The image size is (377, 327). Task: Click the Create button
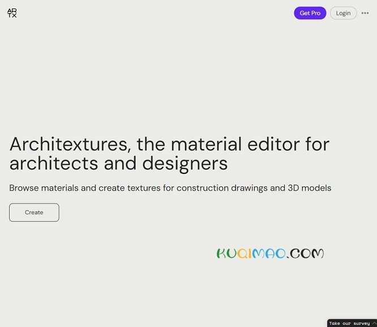[34, 213]
